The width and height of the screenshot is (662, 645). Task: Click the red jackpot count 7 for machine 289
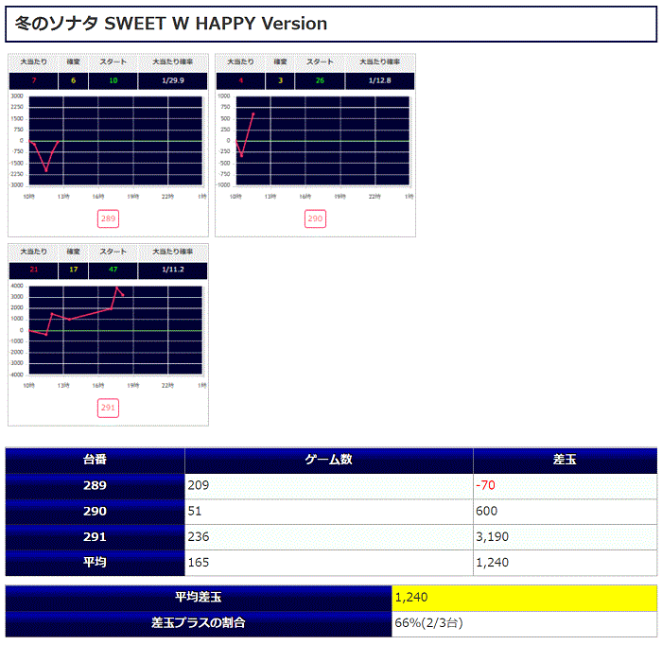tap(34, 80)
